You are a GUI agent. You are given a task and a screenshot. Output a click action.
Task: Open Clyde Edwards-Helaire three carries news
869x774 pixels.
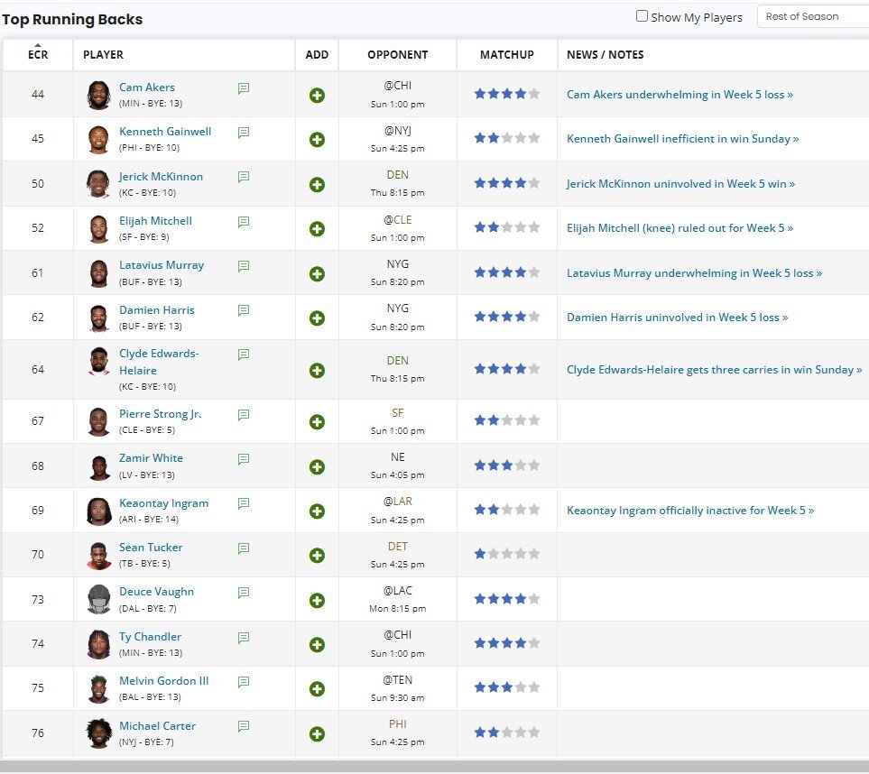click(x=714, y=370)
